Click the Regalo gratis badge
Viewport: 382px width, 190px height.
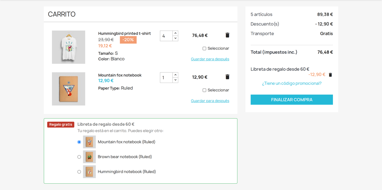click(x=61, y=125)
